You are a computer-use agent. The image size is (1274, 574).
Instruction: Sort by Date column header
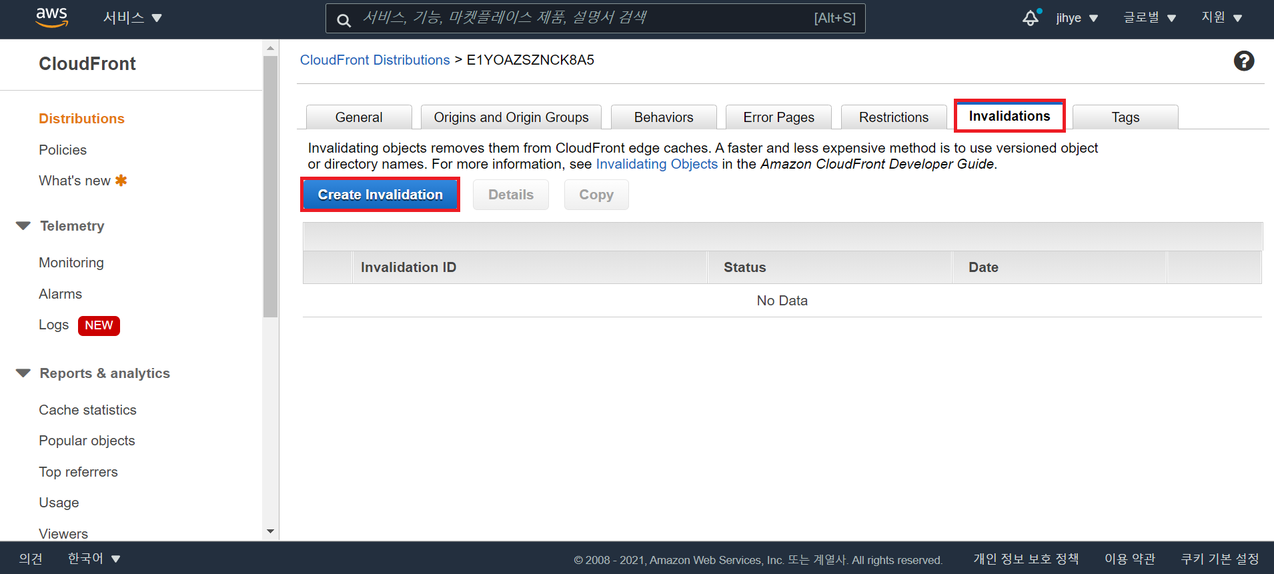(x=1059, y=267)
